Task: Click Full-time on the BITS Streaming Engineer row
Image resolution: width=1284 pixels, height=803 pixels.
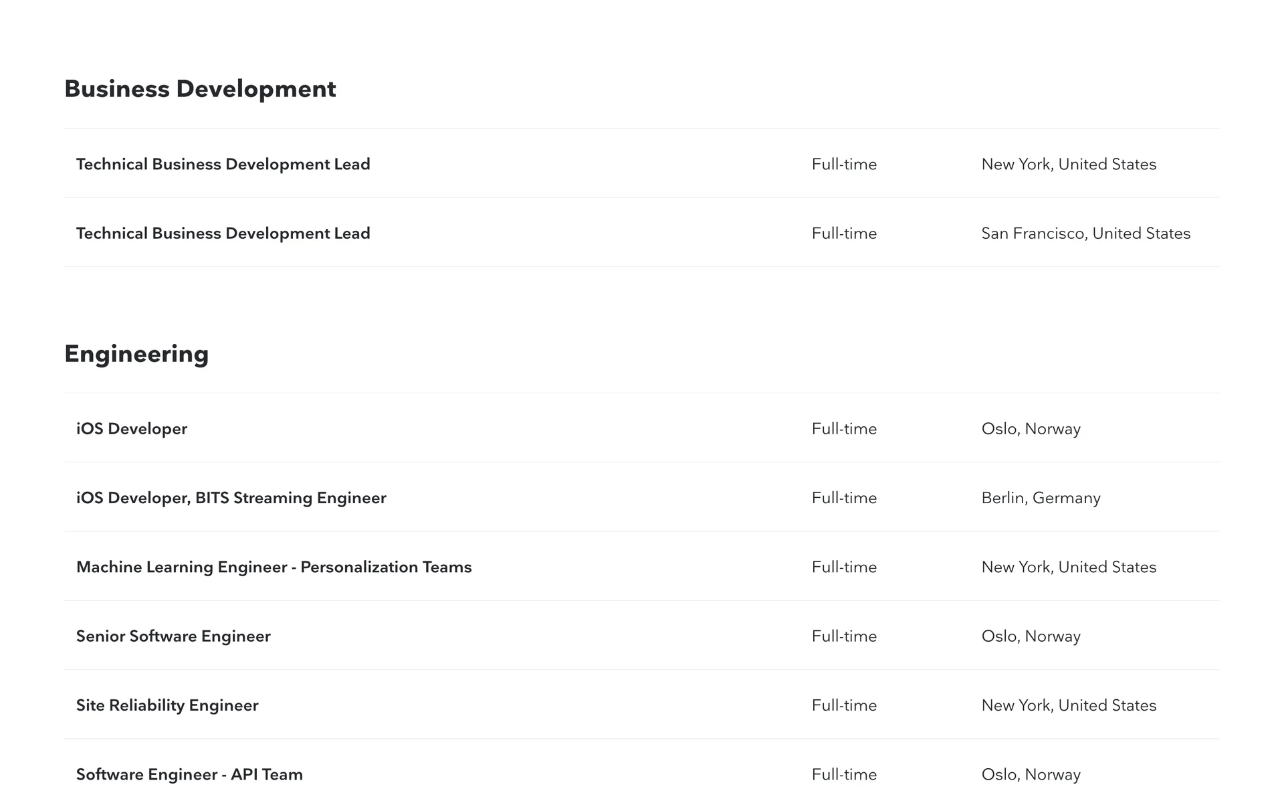Action: [844, 498]
